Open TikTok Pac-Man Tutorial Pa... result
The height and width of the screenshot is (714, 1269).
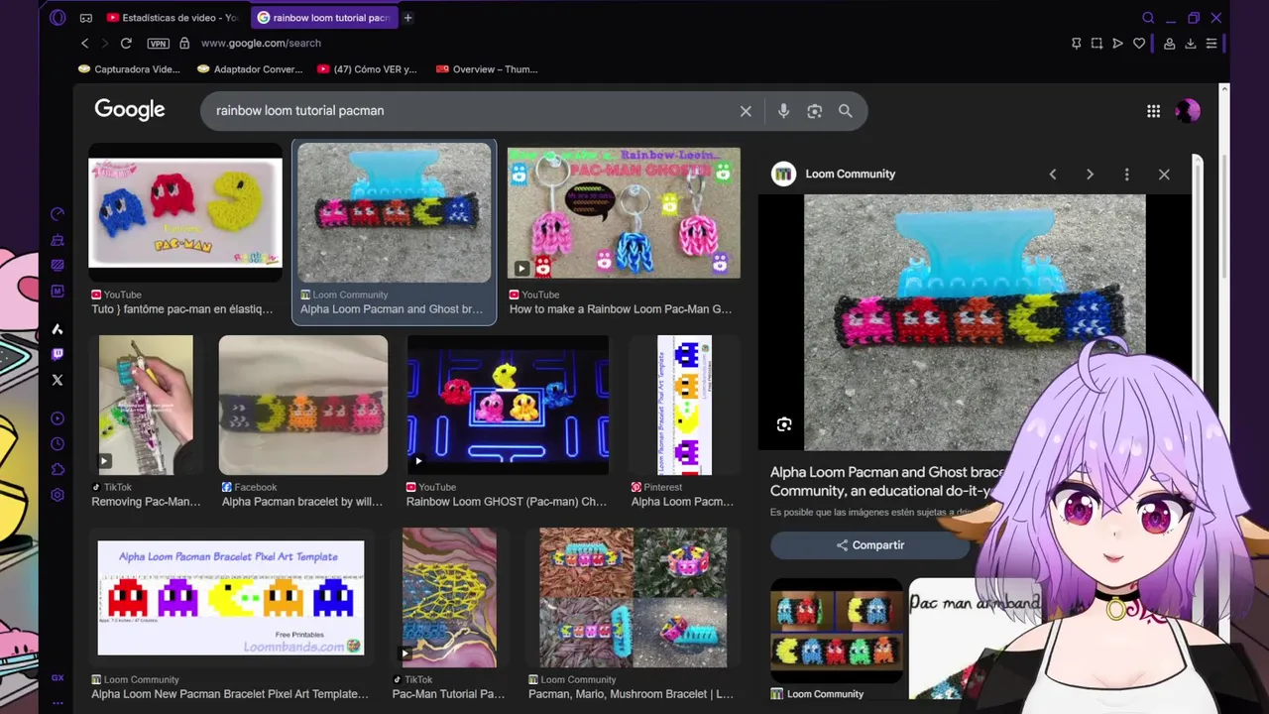(449, 597)
